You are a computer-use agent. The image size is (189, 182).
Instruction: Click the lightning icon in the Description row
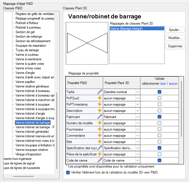point(100,111)
